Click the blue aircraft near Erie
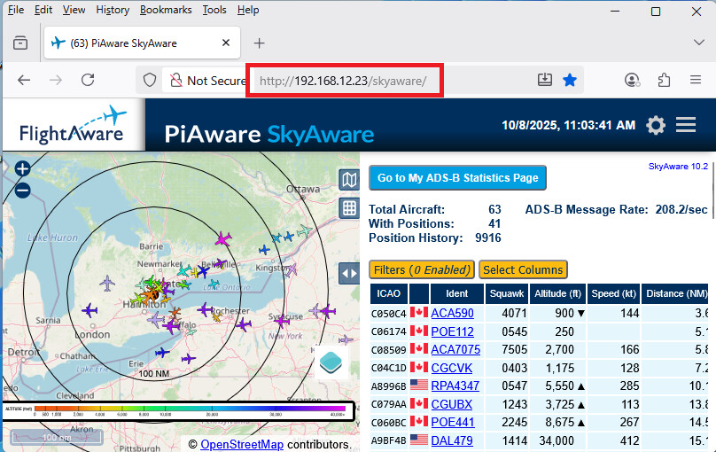Image resolution: width=716 pixels, height=452 pixels. pos(162,353)
